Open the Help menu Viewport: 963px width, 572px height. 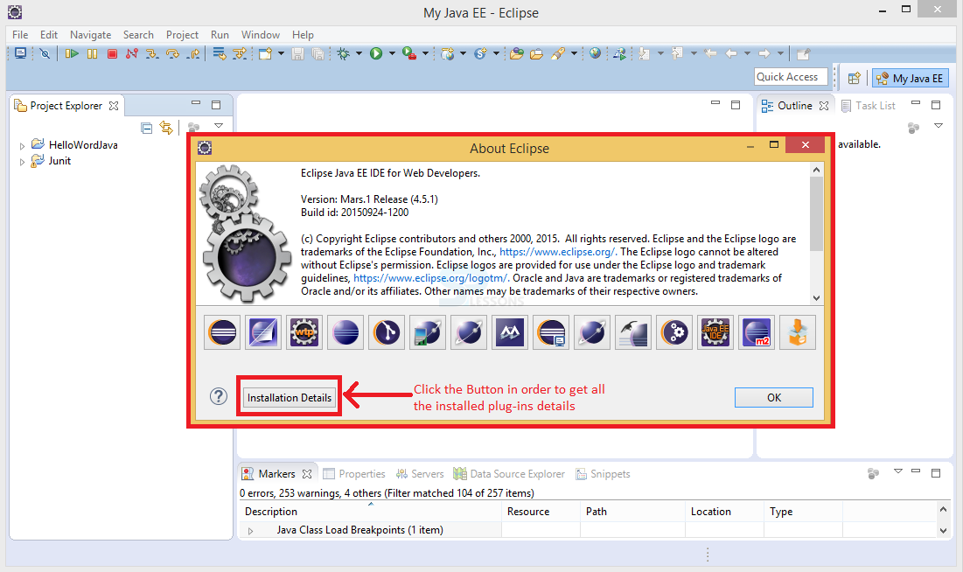[x=303, y=35]
